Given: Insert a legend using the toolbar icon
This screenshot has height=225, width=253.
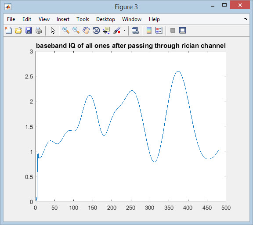Looking at the screenshot, I should [159, 30].
